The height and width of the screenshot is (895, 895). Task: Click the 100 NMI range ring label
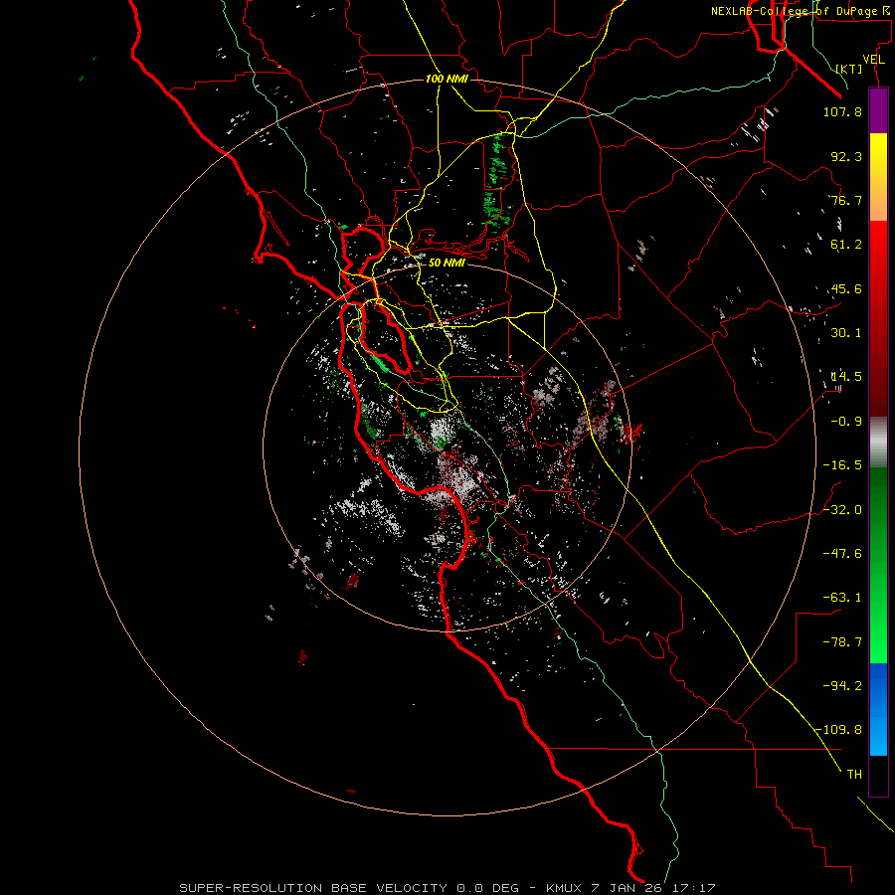447,79
